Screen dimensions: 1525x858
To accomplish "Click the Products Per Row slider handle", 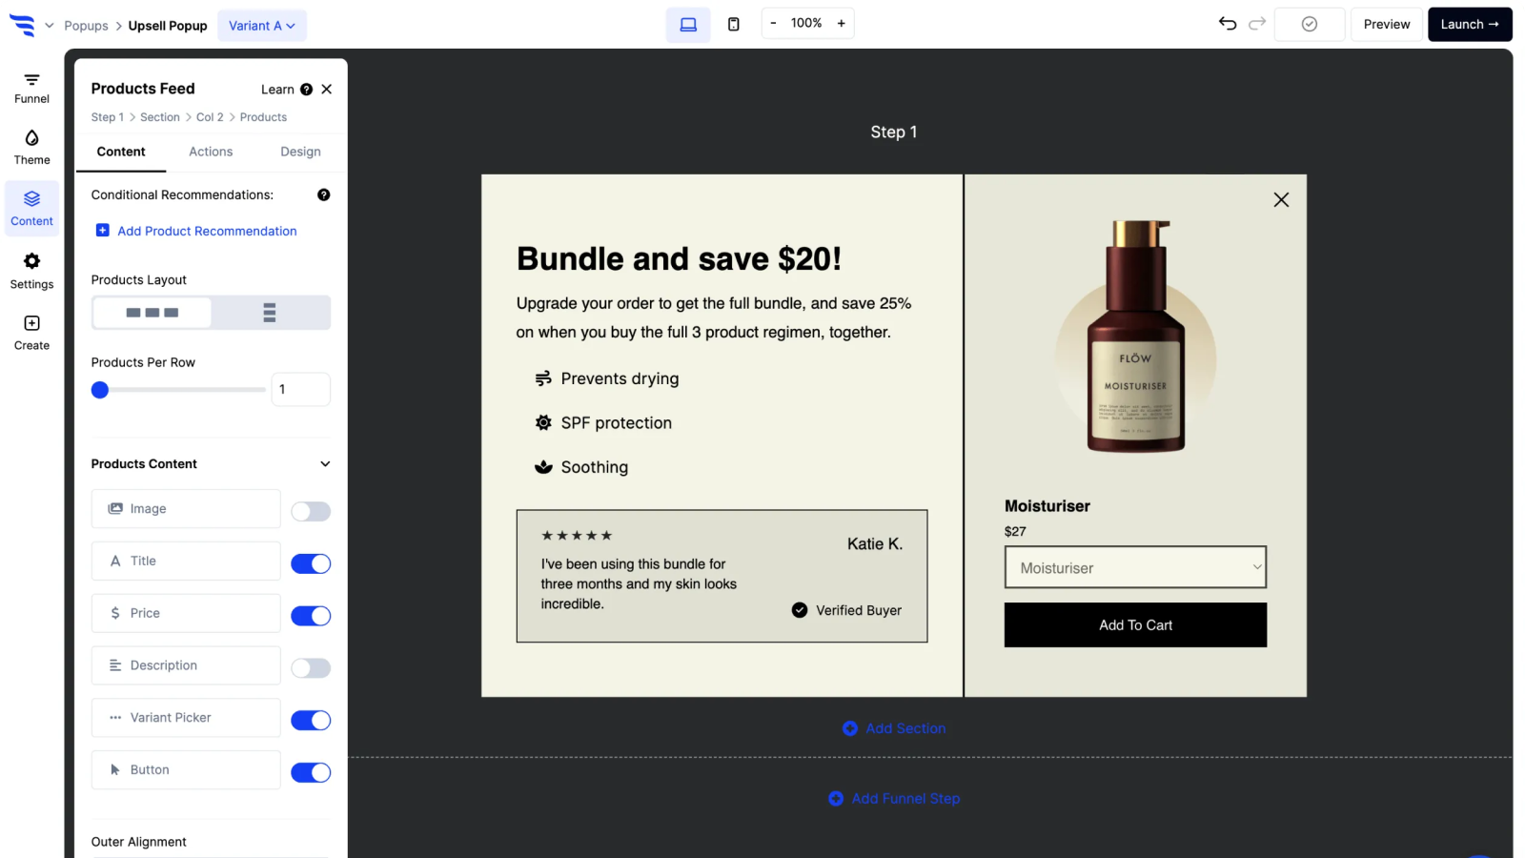I will click(100, 389).
